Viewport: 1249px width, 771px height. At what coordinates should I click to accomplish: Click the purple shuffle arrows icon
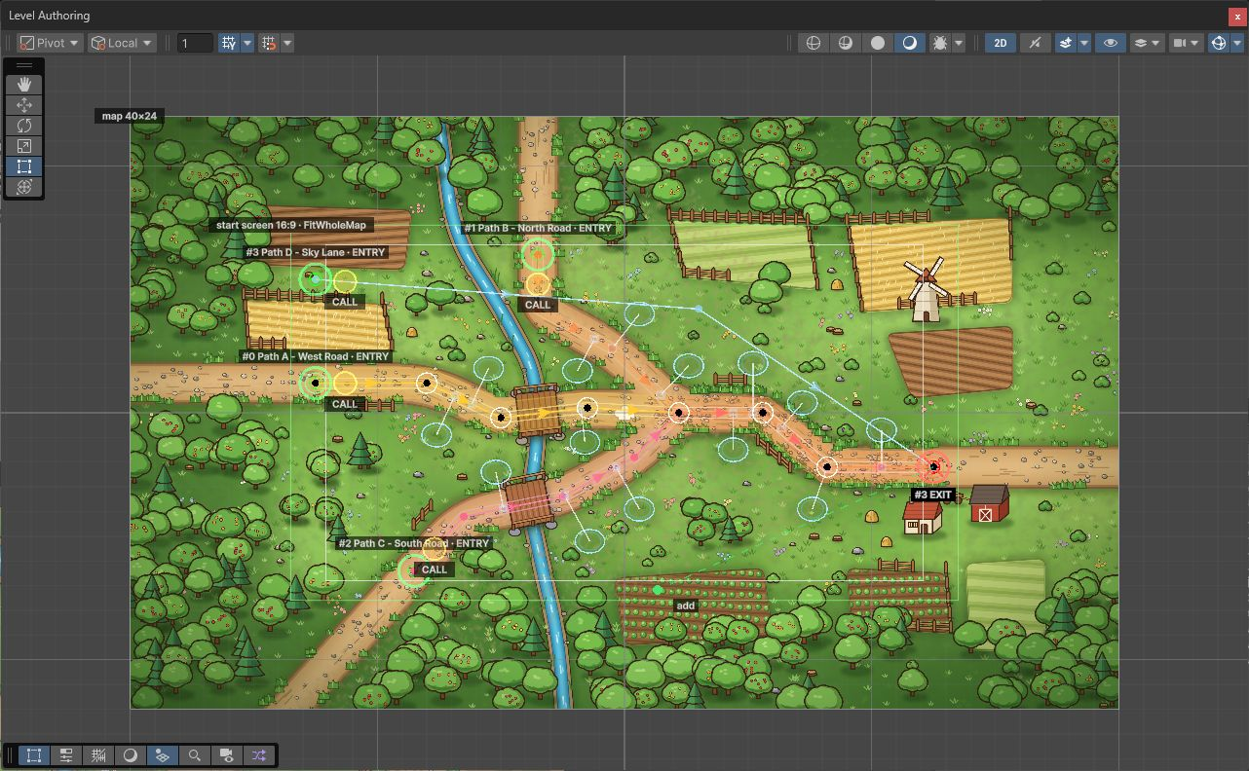[259, 755]
